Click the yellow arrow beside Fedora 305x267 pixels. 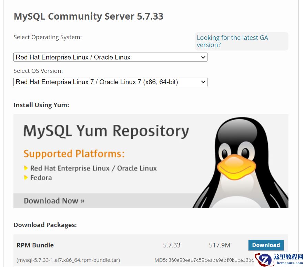point(27,178)
